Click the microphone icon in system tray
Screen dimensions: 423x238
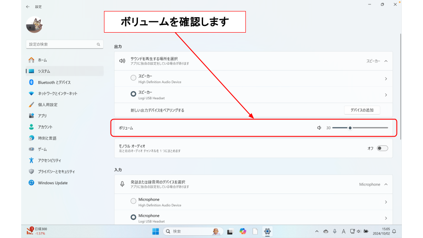click(335, 231)
